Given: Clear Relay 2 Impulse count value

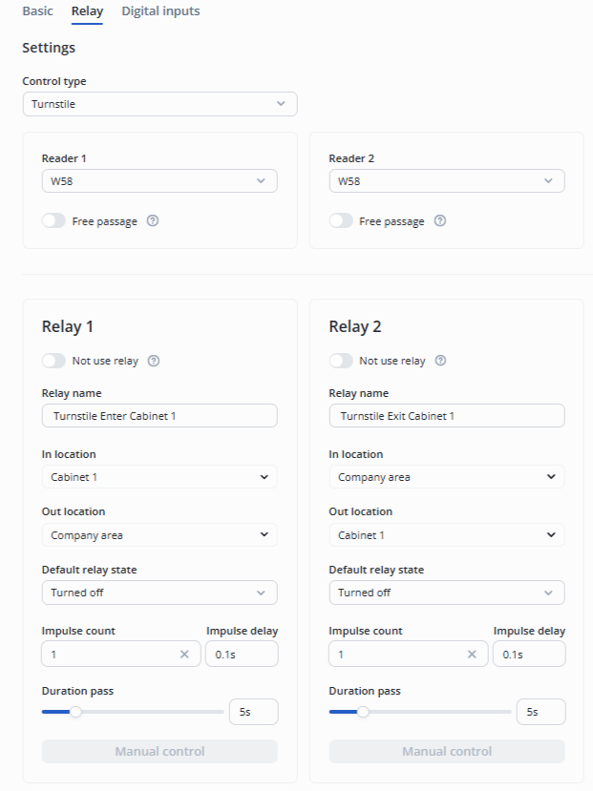Looking at the screenshot, I should [472, 655].
